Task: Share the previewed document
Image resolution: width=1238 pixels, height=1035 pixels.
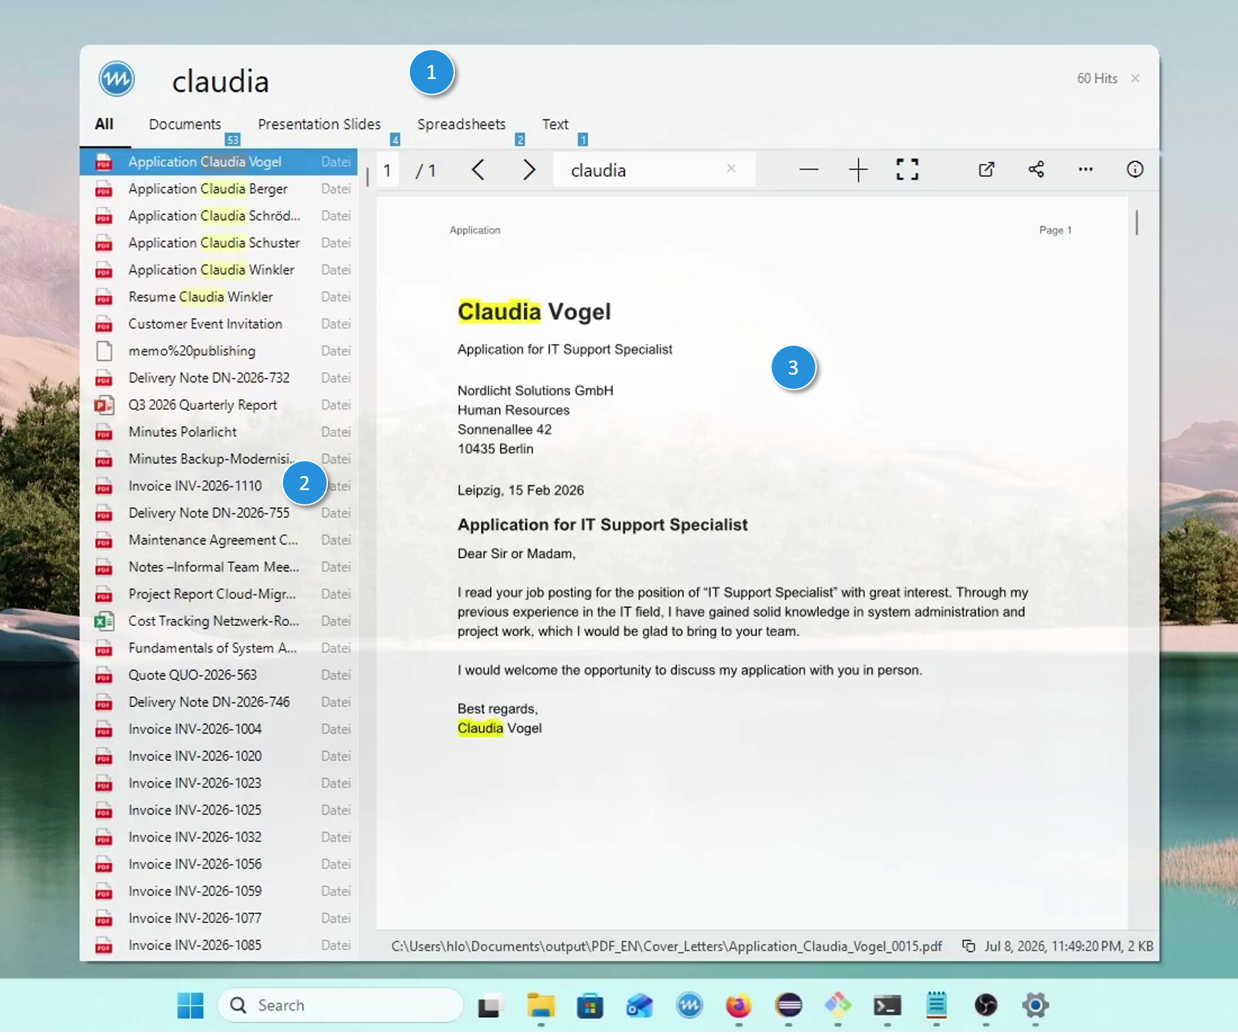Action: (x=1036, y=169)
